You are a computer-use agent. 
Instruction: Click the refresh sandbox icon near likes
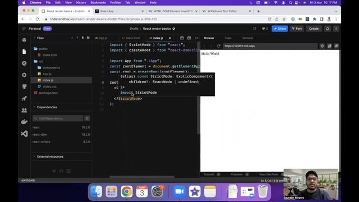[254, 29]
